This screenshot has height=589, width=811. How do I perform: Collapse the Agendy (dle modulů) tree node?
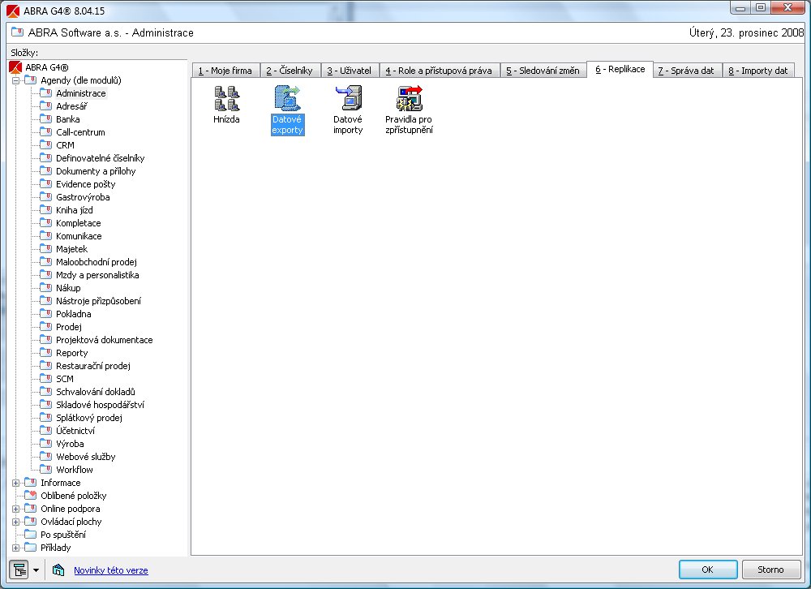point(15,81)
